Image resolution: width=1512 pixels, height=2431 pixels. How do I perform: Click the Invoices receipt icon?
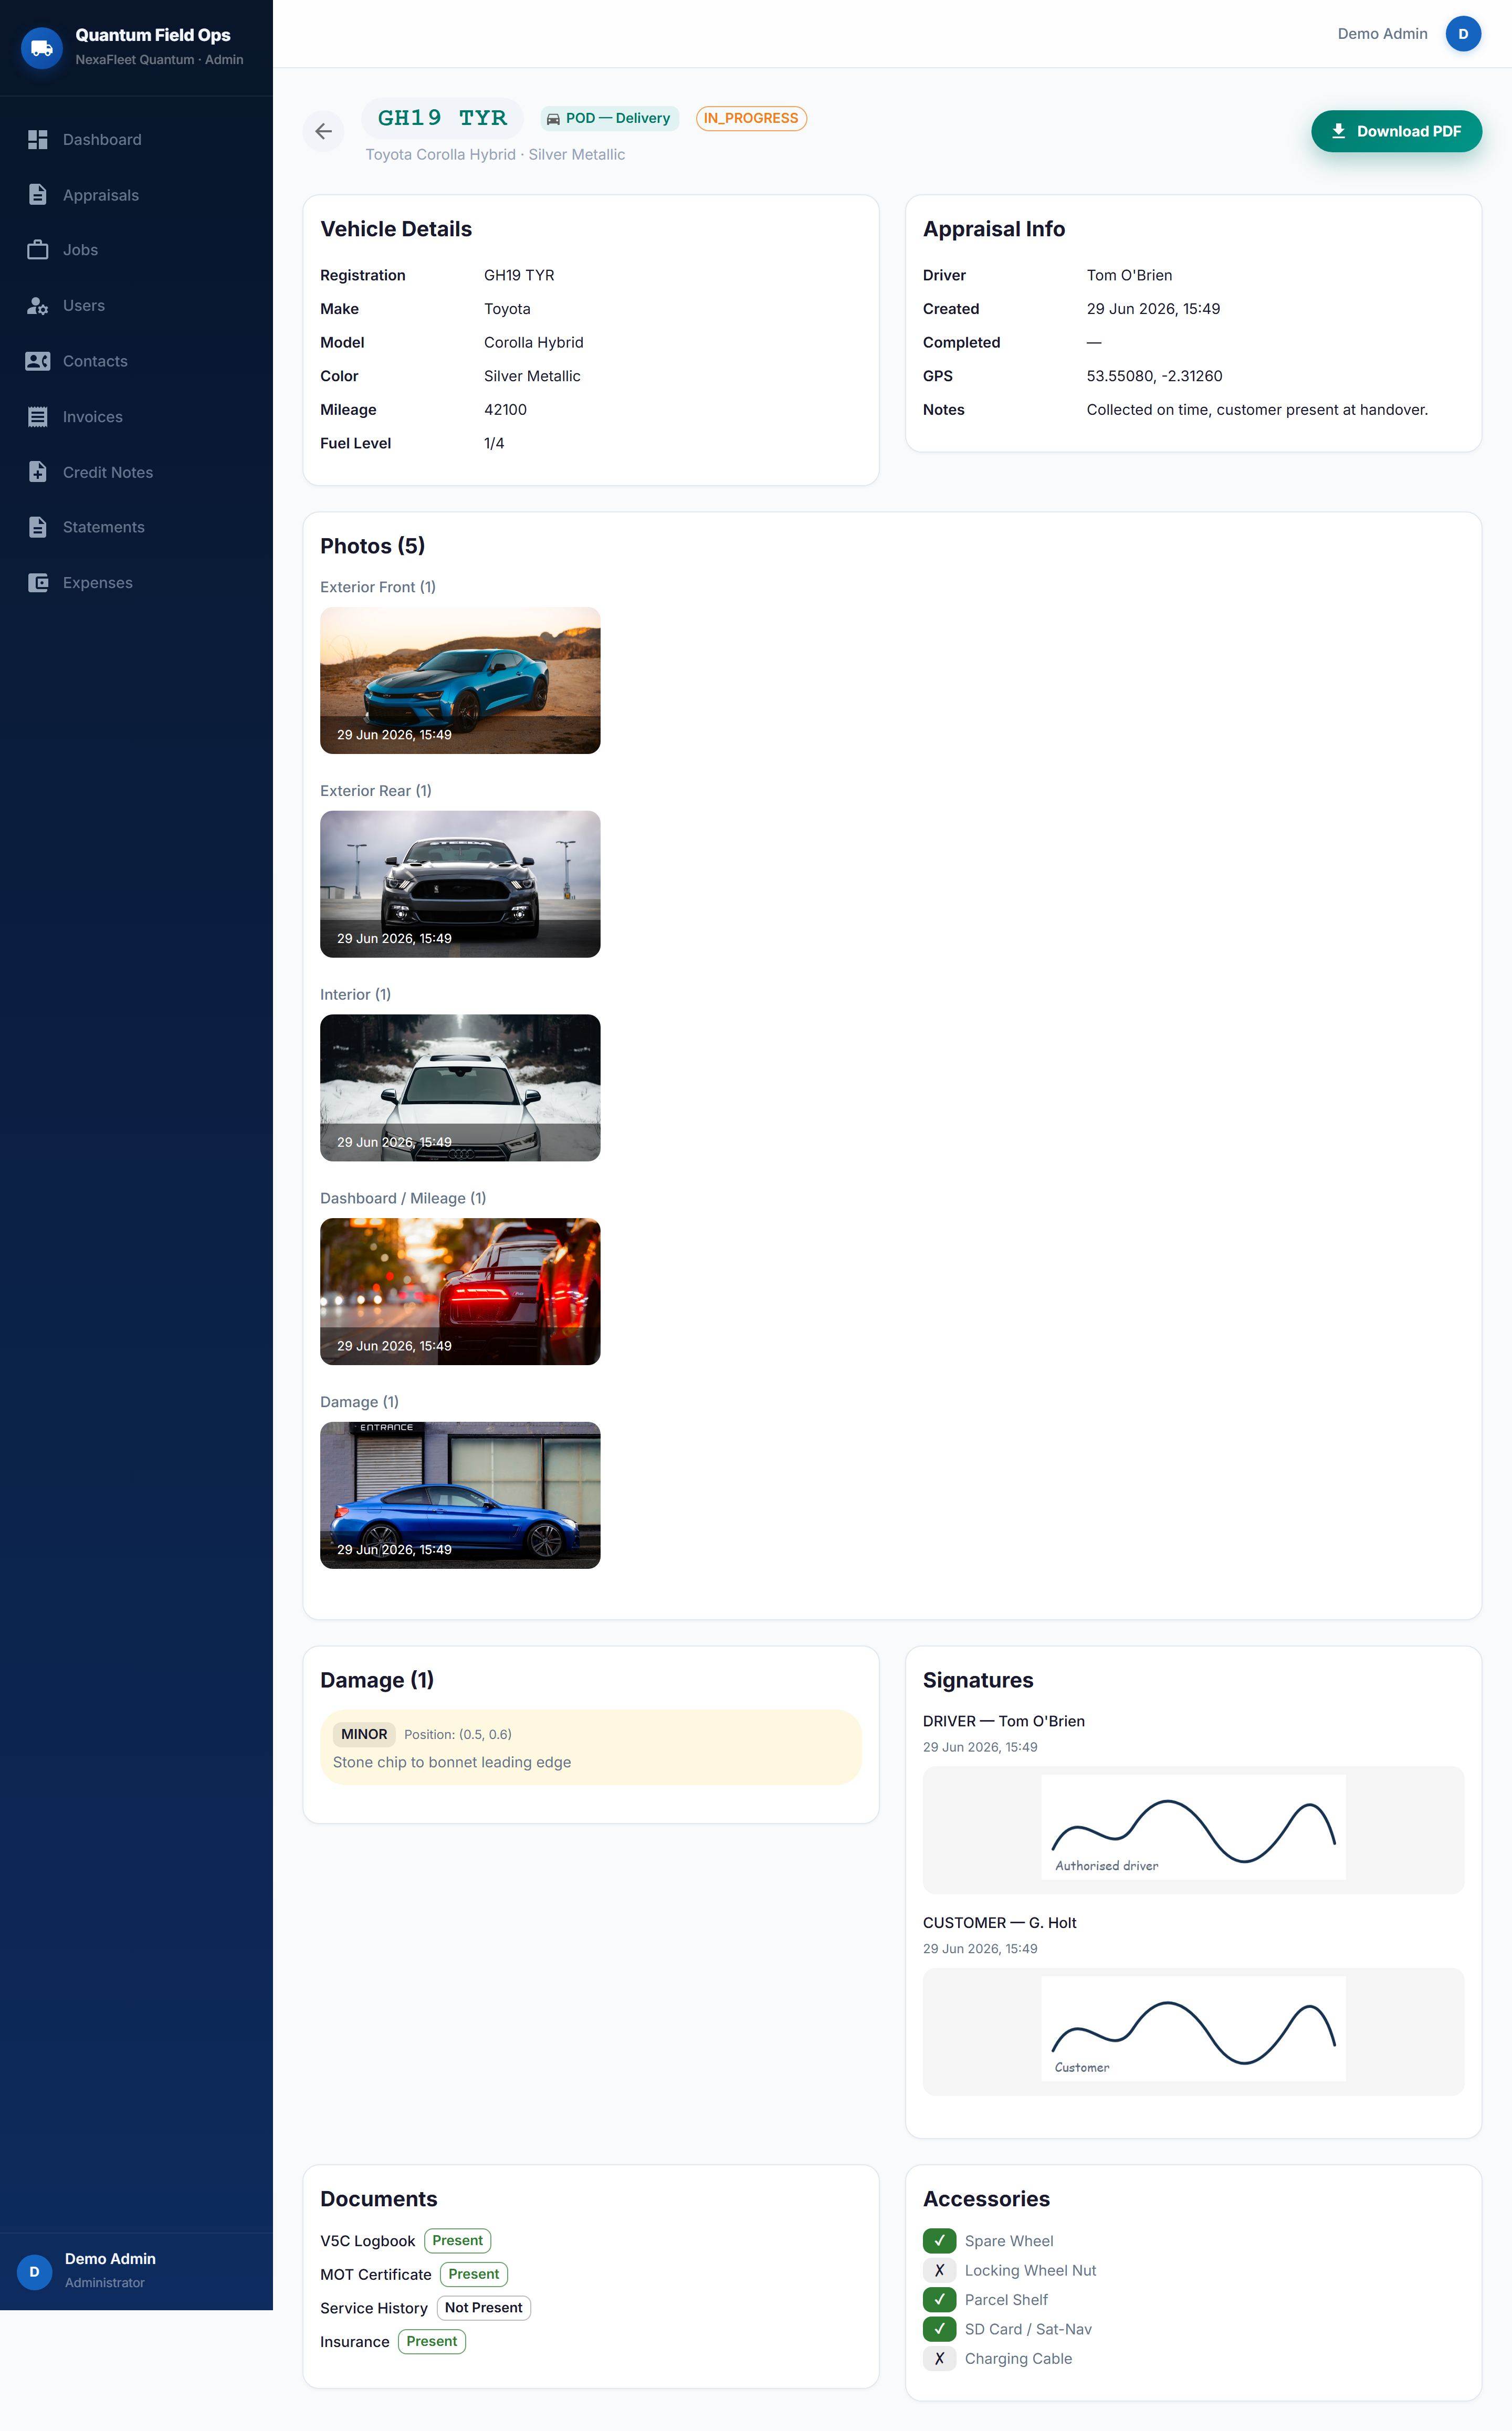(x=38, y=417)
